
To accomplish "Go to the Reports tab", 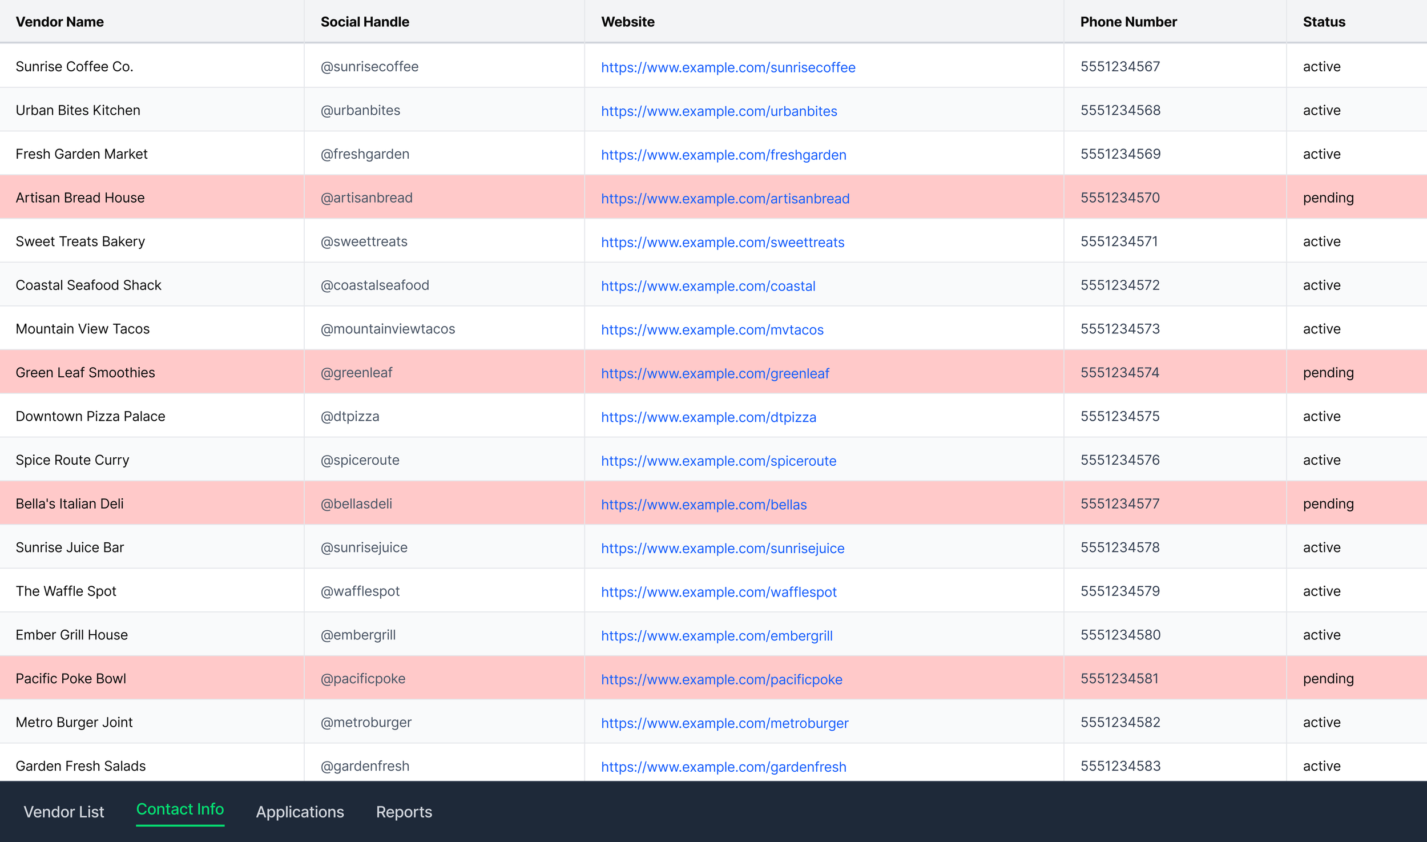I will (404, 812).
